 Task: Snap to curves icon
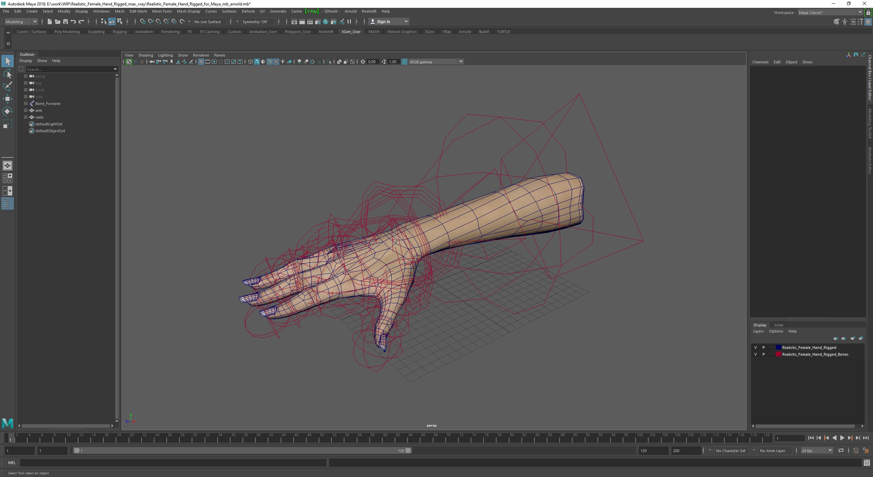pos(150,21)
